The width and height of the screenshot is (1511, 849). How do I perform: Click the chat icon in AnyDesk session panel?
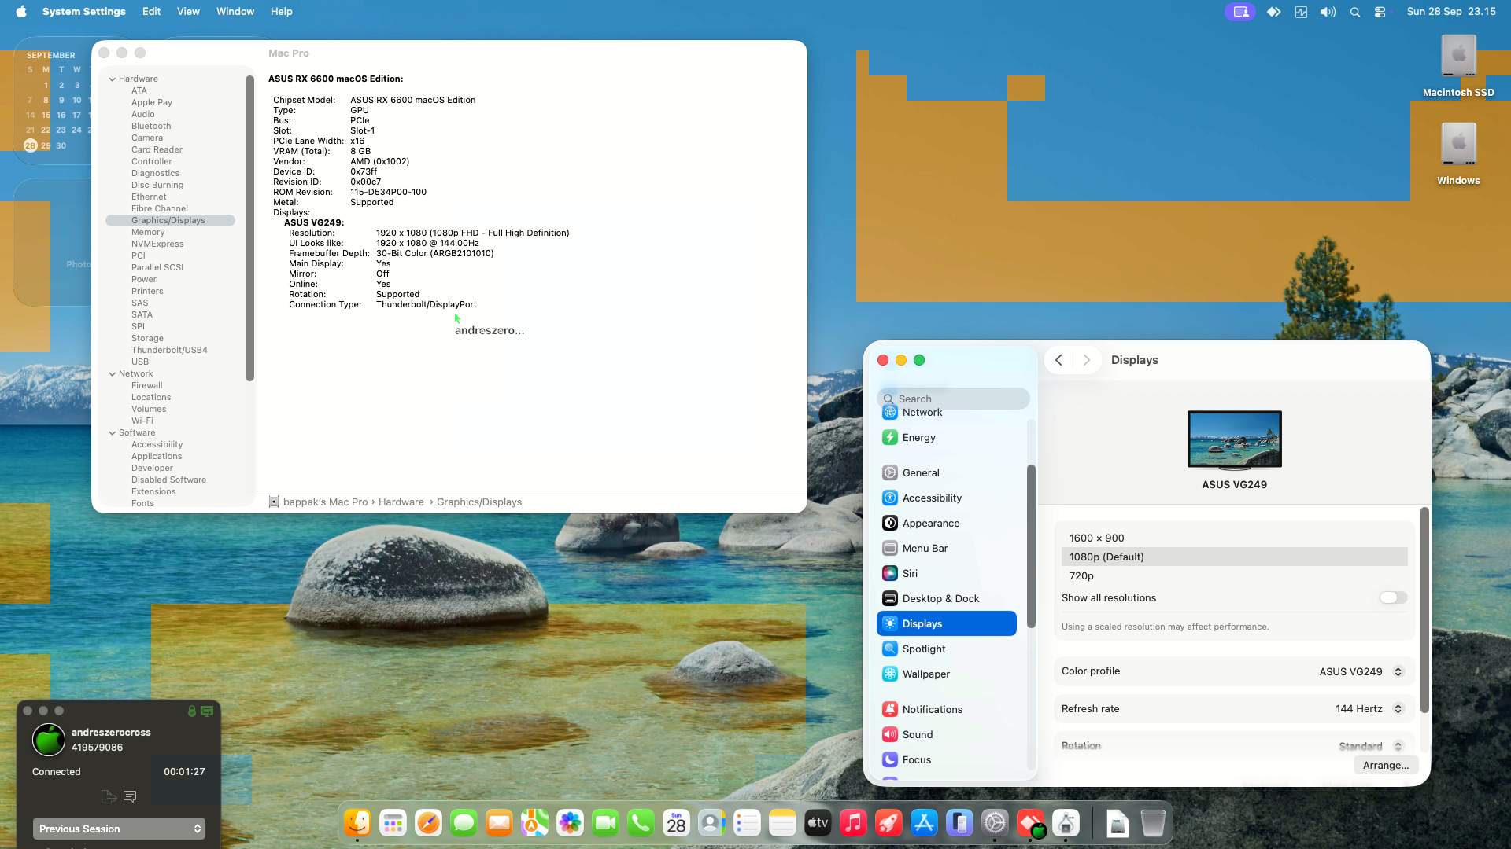point(131,796)
